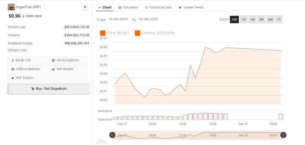The width and height of the screenshot is (305, 145).
Task: Click the clock icon in Historical Data tab
Action: [x=146, y=8]
